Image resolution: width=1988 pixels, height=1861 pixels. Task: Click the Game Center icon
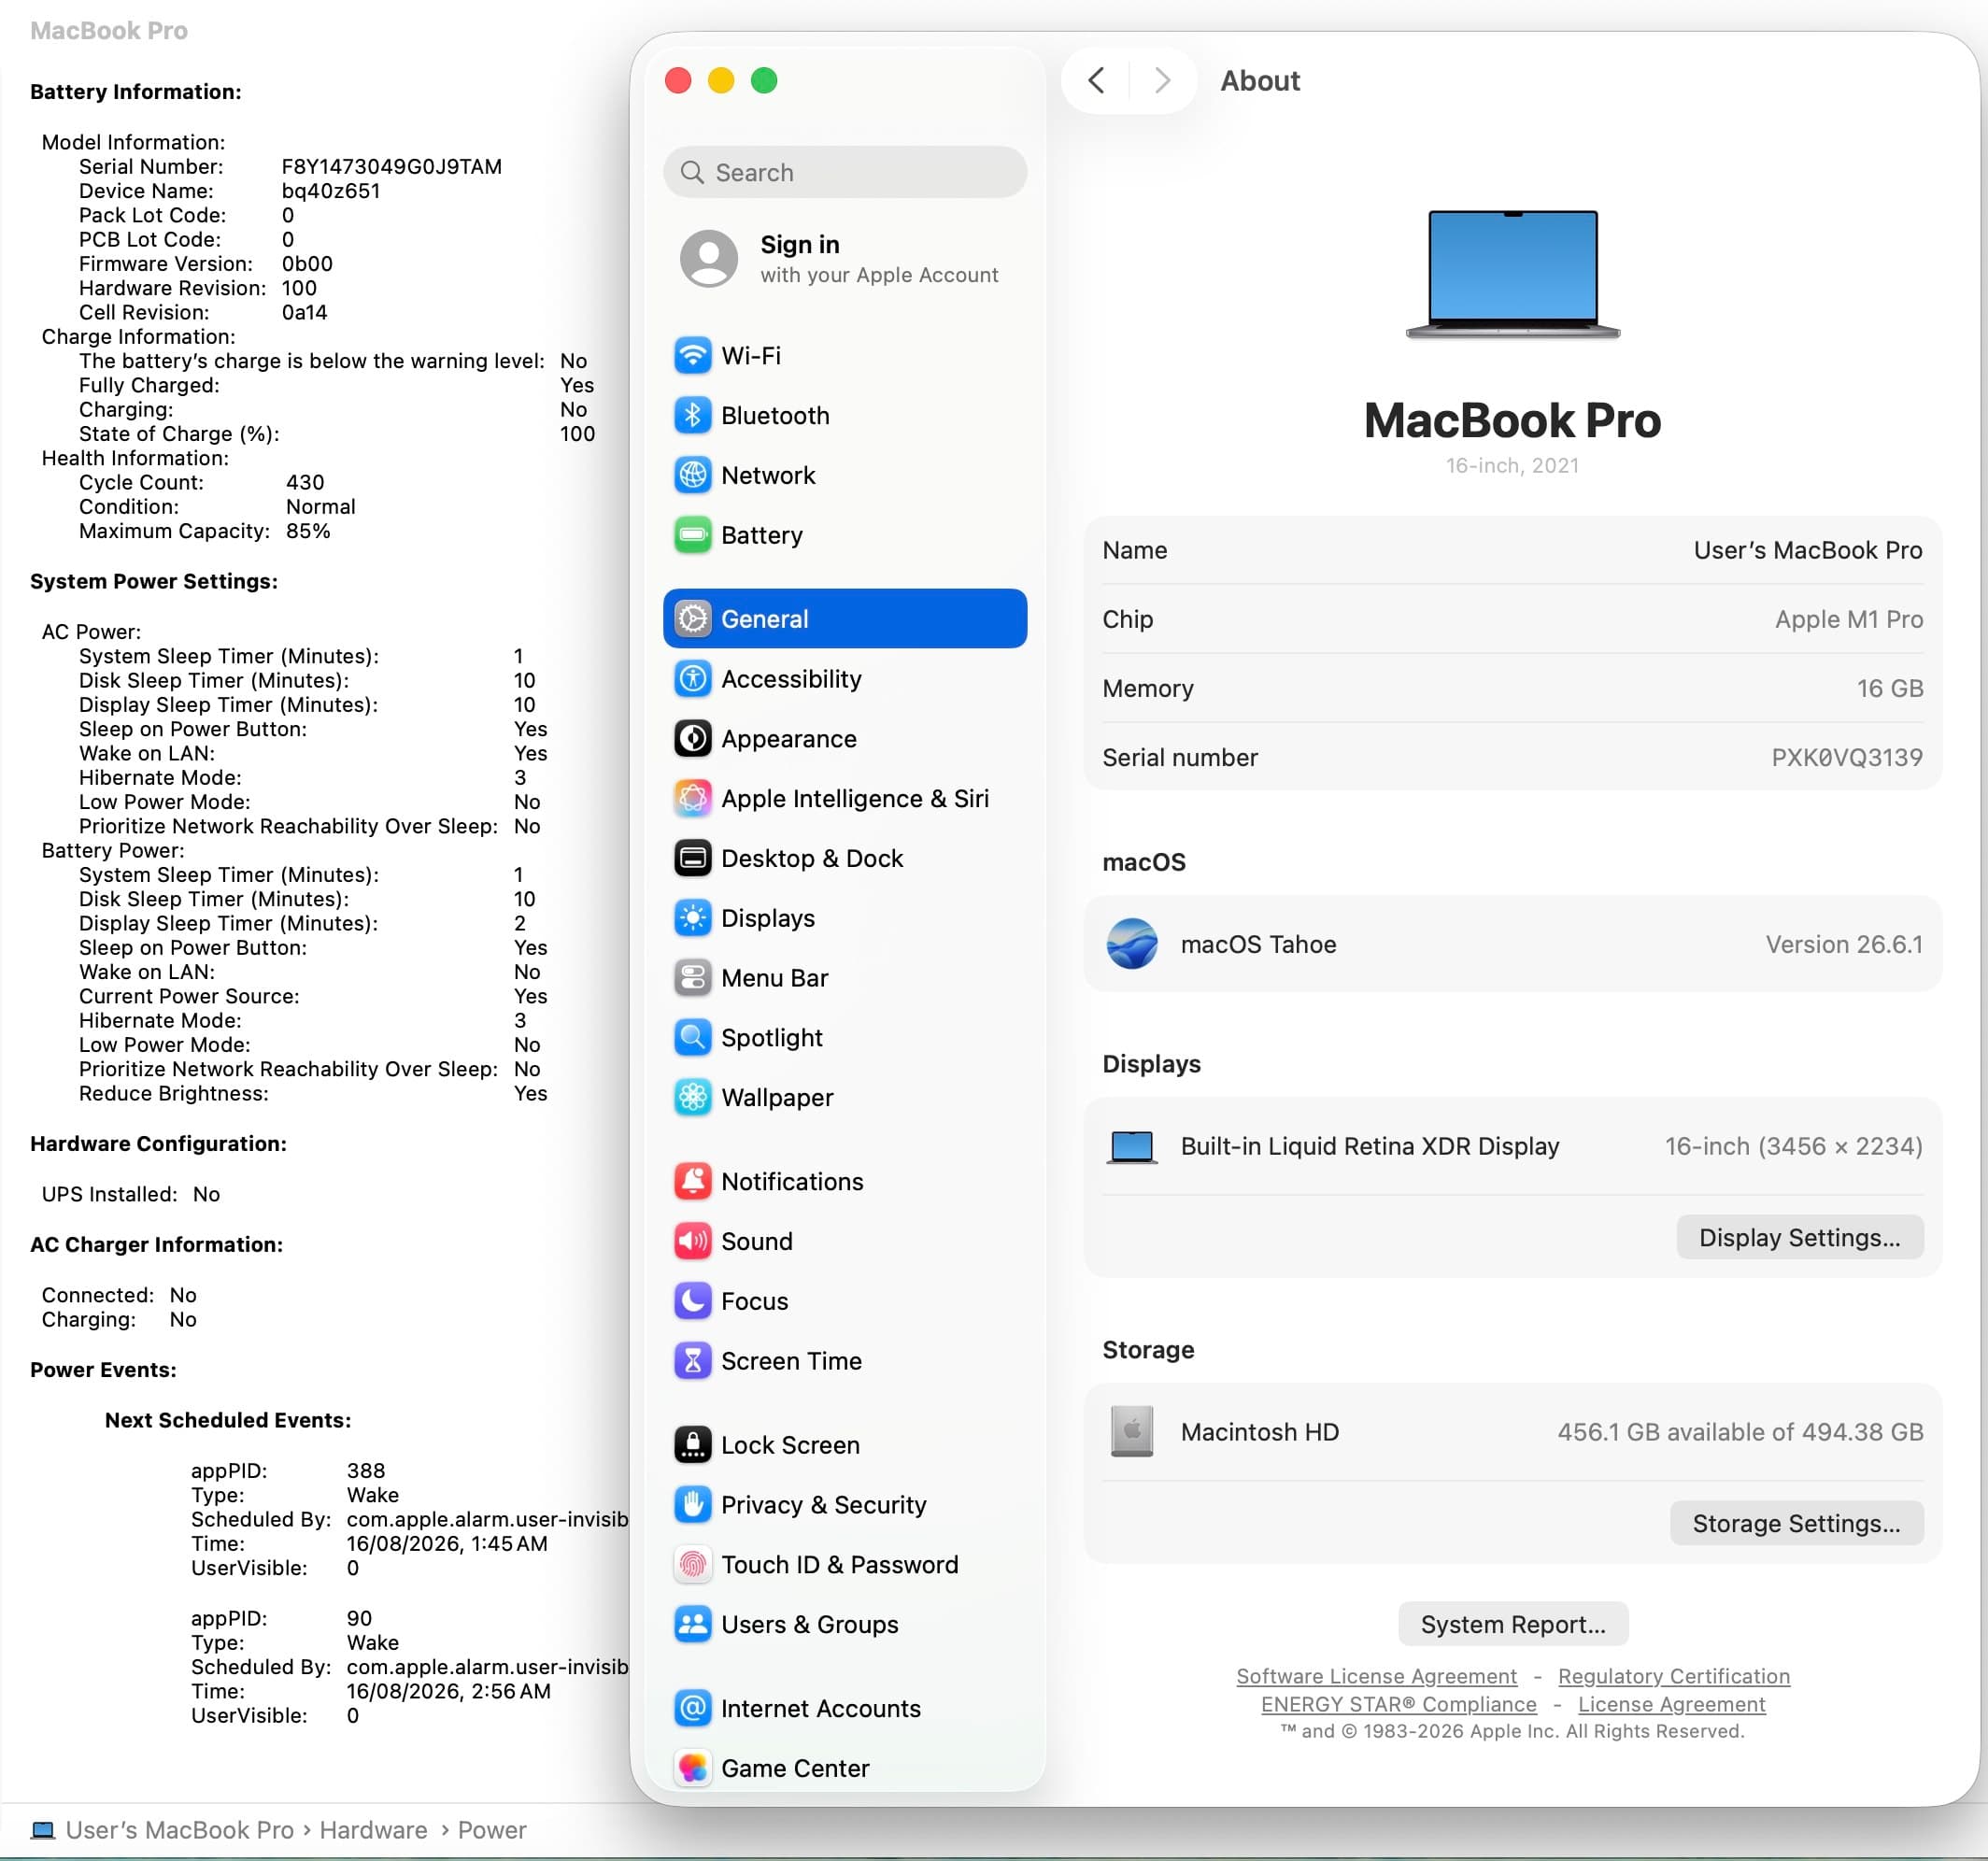(692, 1768)
